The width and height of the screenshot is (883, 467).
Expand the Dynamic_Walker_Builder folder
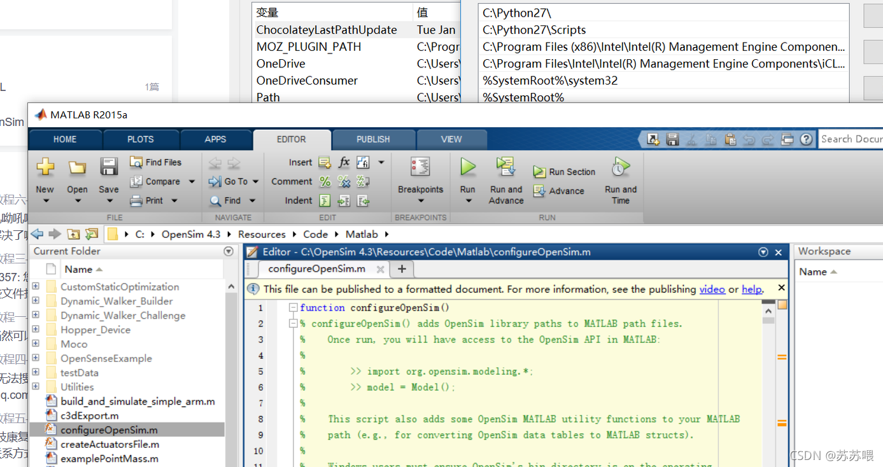(x=35, y=301)
